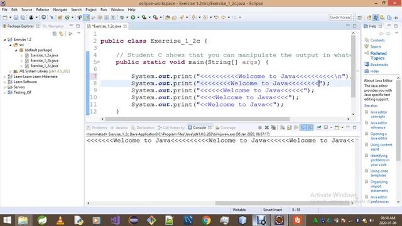Click the Coverage run icon in toolbar
This screenshot has height=226, width=402.
click(x=144, y=18)
